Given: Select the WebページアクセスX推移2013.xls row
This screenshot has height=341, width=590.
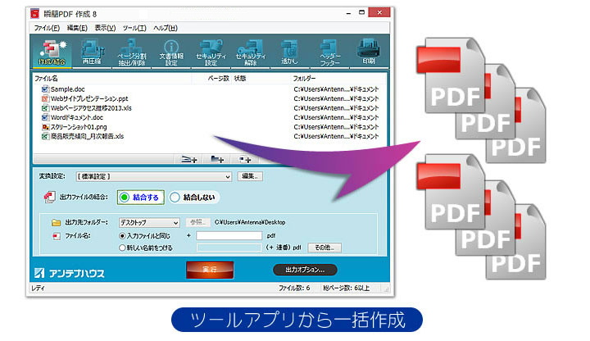Looking at the screenshot, I should click(209, 108).
